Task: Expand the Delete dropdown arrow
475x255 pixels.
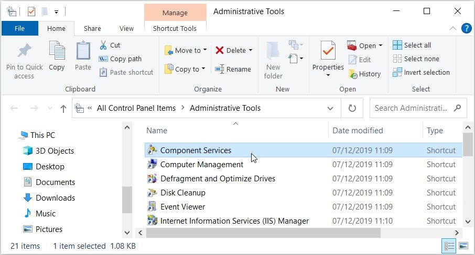Action: [251, 50]
